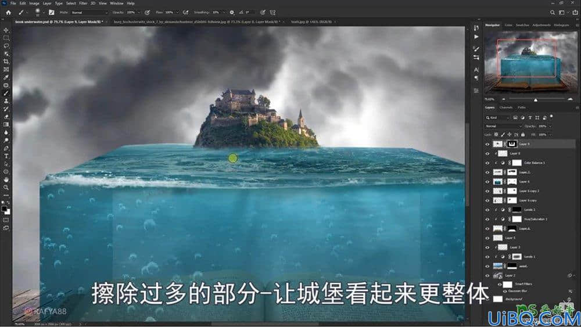Click the Navigator preview thumbnail
This screenshot has width=581, height=327.
coord(530,62)
